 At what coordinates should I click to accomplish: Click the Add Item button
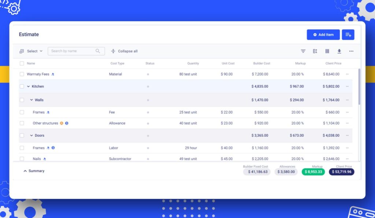(x=323, y=35)
